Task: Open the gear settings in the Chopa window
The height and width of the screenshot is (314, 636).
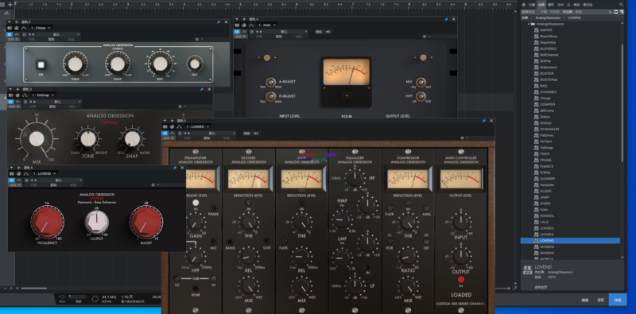Action: pyautogui.click(x=196, y=40)
